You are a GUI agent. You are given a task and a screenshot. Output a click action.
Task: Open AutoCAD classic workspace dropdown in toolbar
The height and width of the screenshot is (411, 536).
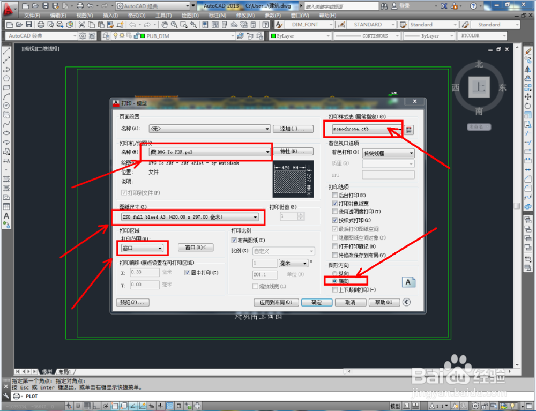click(x=41, y=36)
